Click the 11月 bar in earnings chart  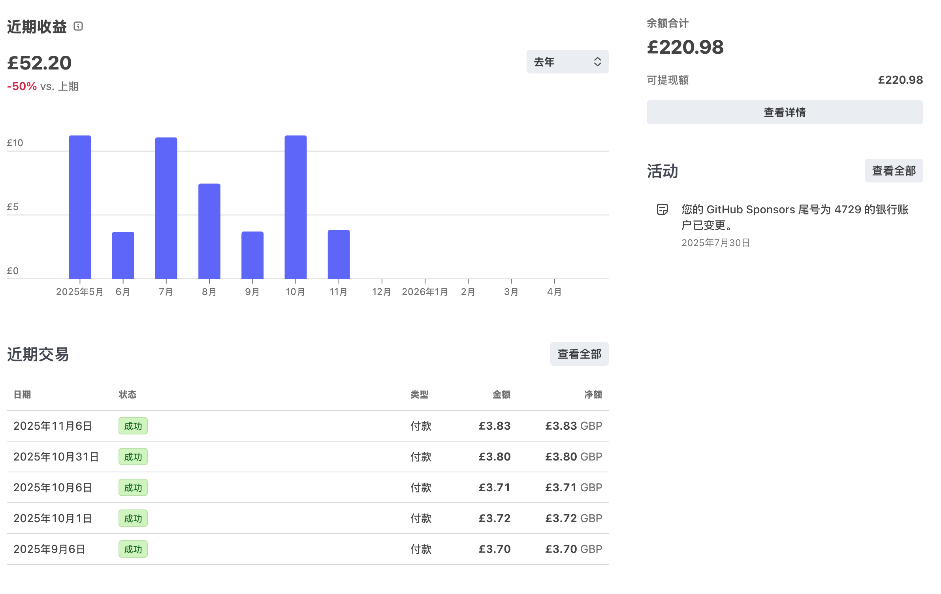[x=339, y=254]
